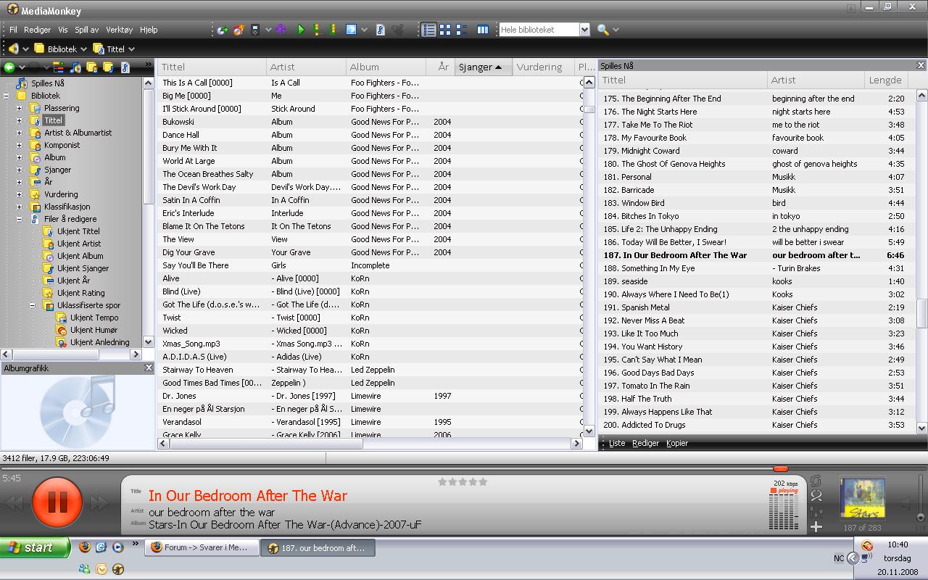Toggle shuffle in the player

click(816, 497)
